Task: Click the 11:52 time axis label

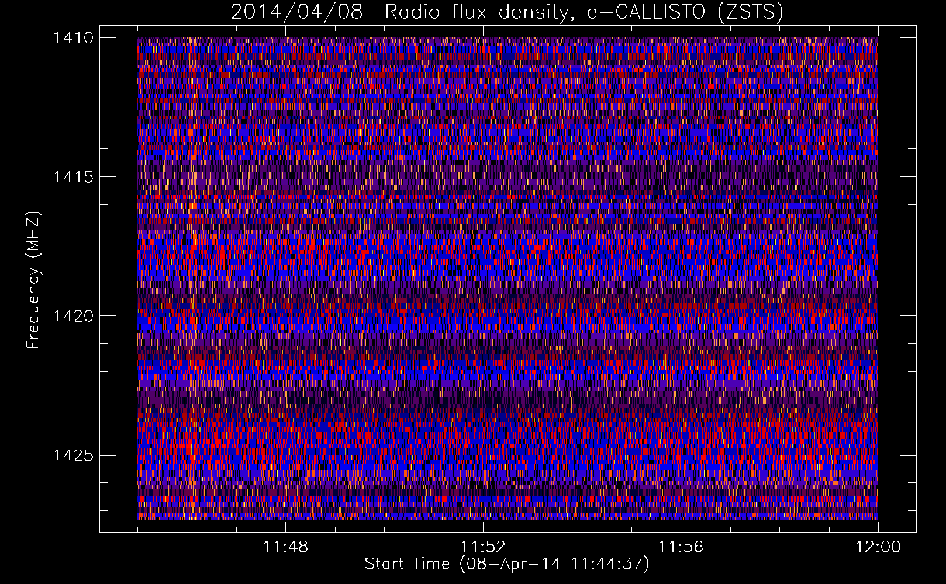Action: point(483,547)
